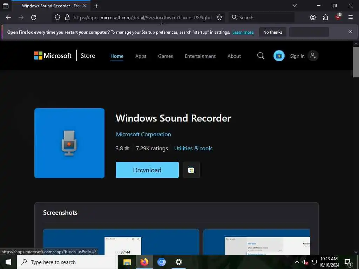The width and height of the screenshot is (359, 269).
Task: Open the uBlock extension icon with badge
Action: pyautogui.click(x=338, y=17)
